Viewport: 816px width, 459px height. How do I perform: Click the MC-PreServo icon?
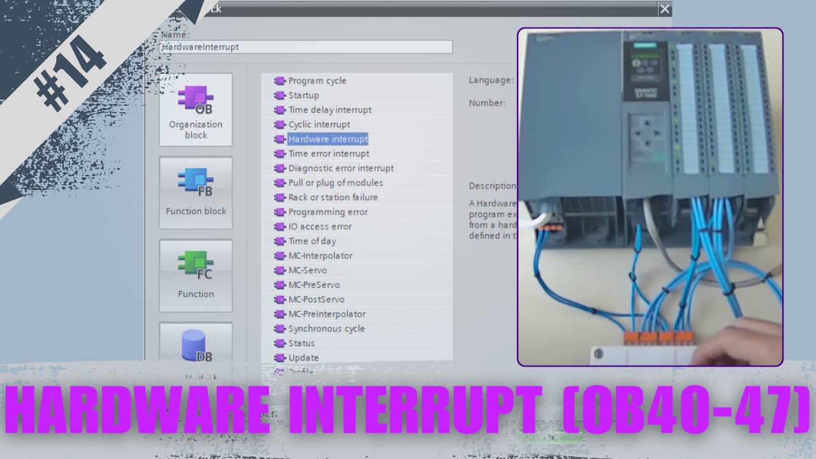(279, 285)
